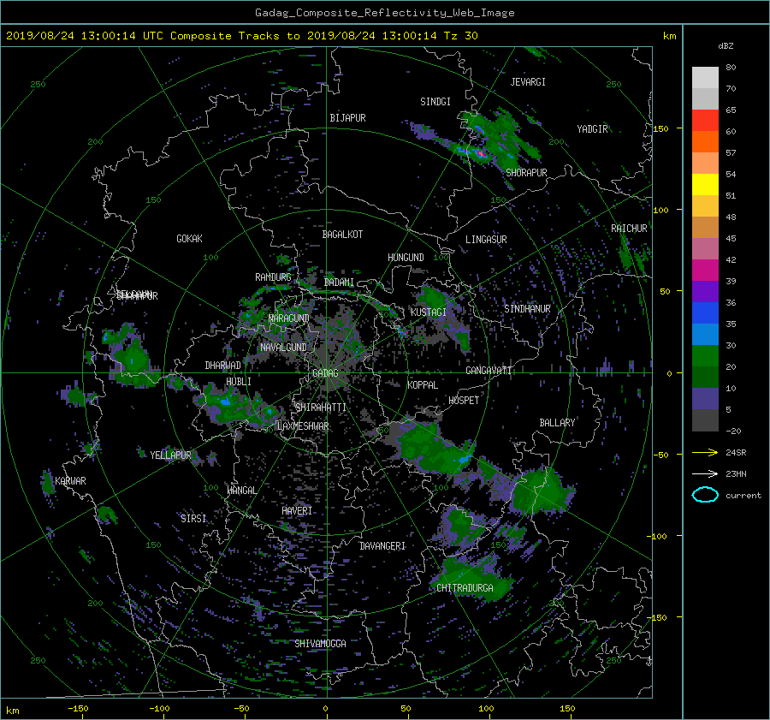This screenshot has width=770, height=720.
Task: Click the magenta 42 dBZ legend swatch
Action: tap(705, 270)
